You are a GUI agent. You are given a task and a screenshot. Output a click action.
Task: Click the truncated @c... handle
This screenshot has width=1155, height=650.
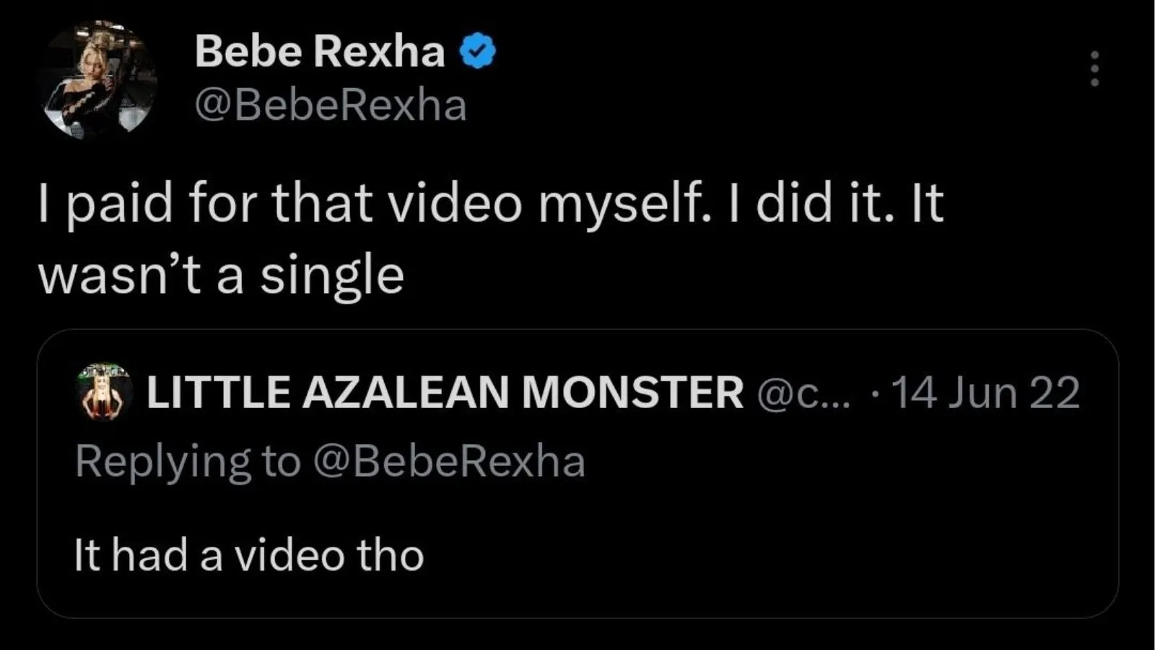point(803,392)
